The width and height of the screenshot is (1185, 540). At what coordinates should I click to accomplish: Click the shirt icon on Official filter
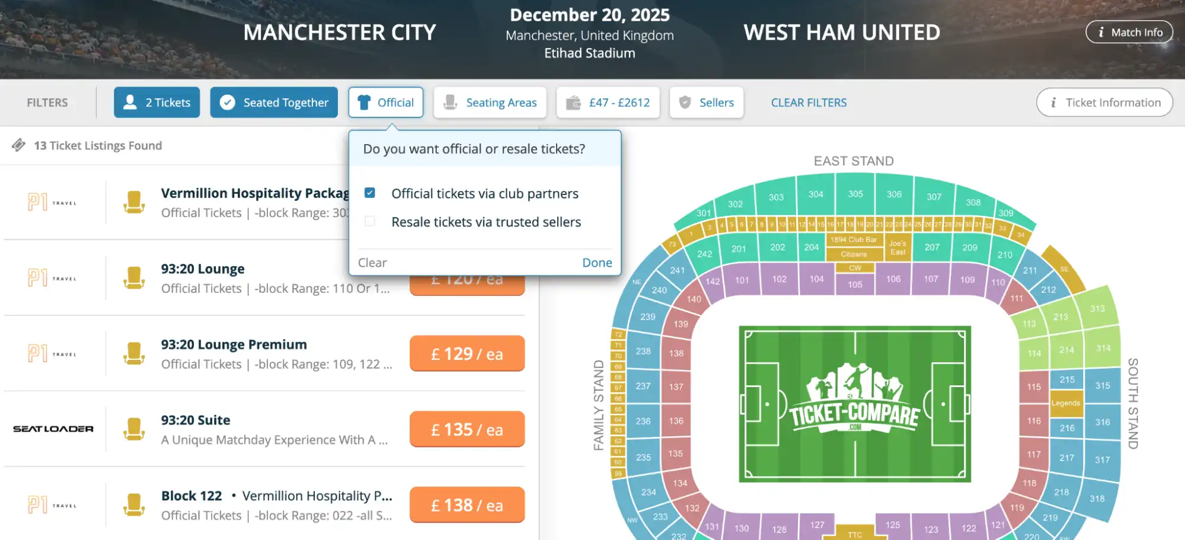click(x=365, y=102)
